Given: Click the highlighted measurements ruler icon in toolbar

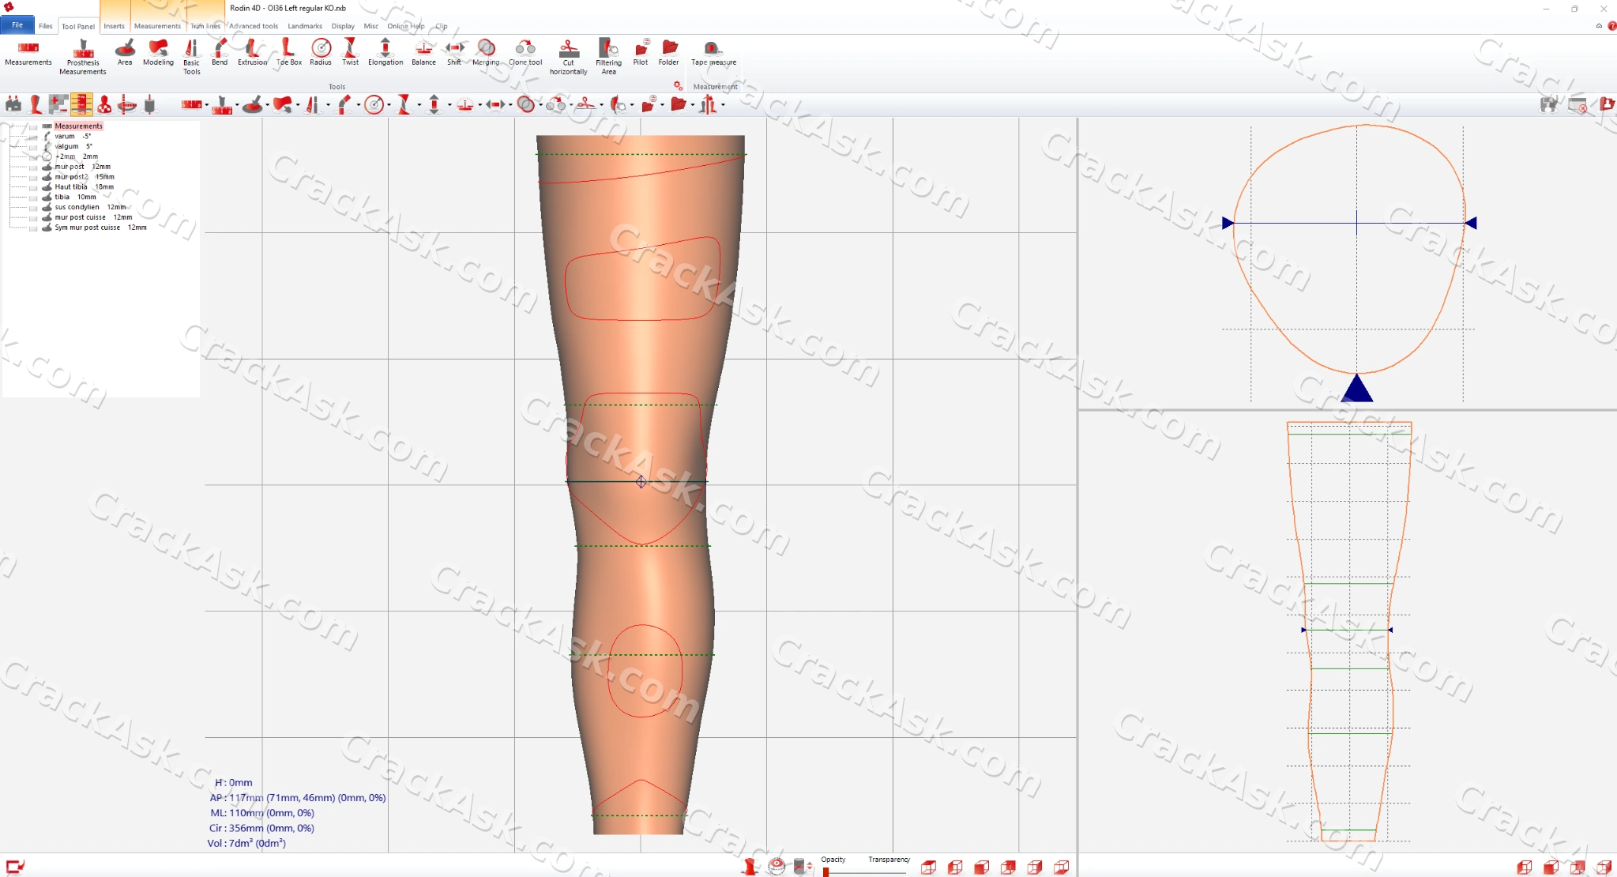Looking at the screenshot, I should [81, 104].
